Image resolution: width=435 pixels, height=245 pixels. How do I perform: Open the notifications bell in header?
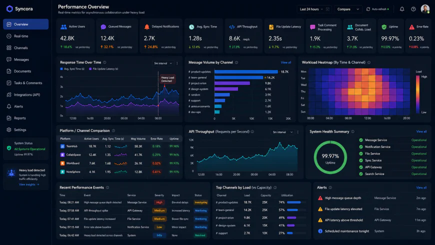pyautogui.click(x=401, y=9)
